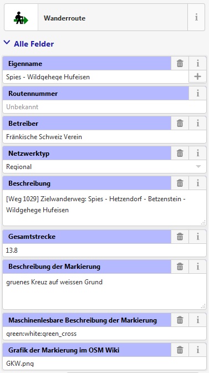Remove the Gesamtstrecke field with trash icon

(x=180, y=237)
